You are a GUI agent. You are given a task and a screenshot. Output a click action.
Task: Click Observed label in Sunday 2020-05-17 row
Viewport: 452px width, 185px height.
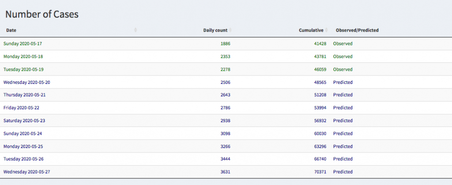point(343,44)
